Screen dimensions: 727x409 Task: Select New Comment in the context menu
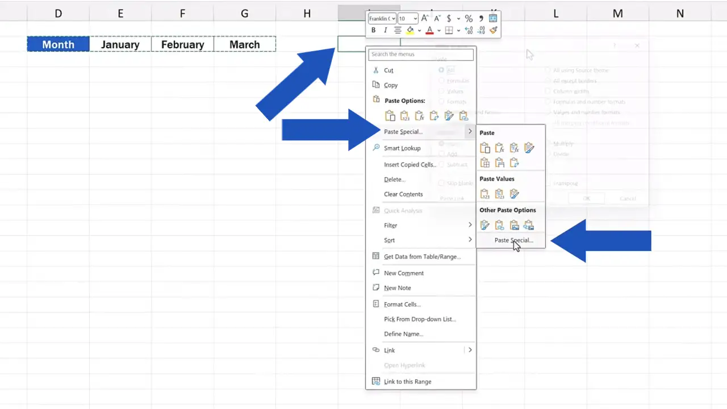(x=403, y=273)
